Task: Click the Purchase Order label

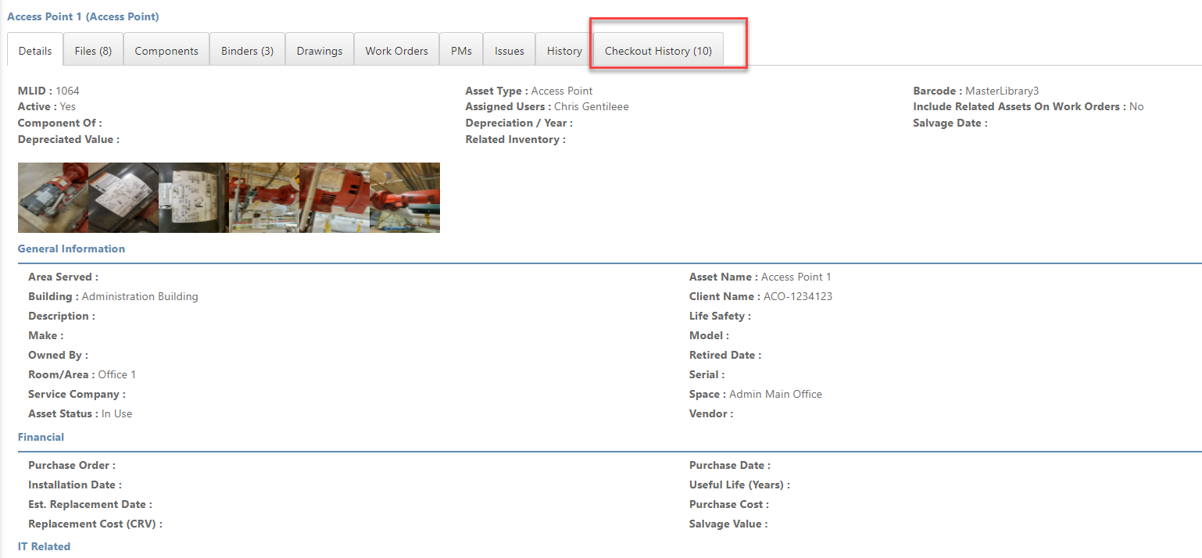Action: (72, 465)
